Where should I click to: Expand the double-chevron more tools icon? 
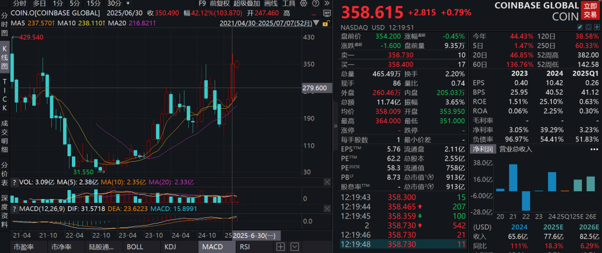326,4
